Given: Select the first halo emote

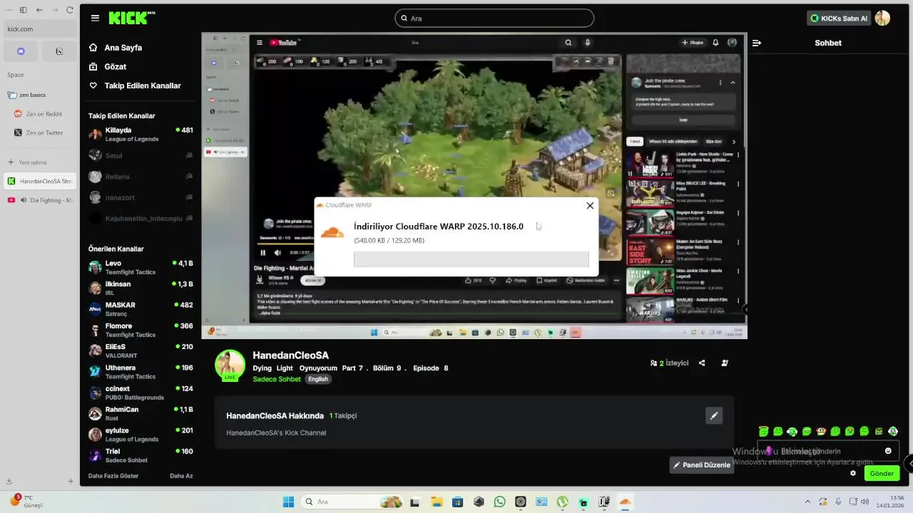Looking at the screenshot, I should coord(763,431).
